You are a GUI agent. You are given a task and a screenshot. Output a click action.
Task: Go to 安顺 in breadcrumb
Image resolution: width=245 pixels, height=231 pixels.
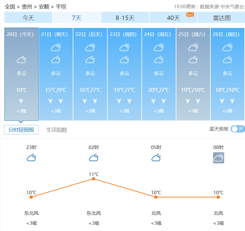[x=44, y=6]
